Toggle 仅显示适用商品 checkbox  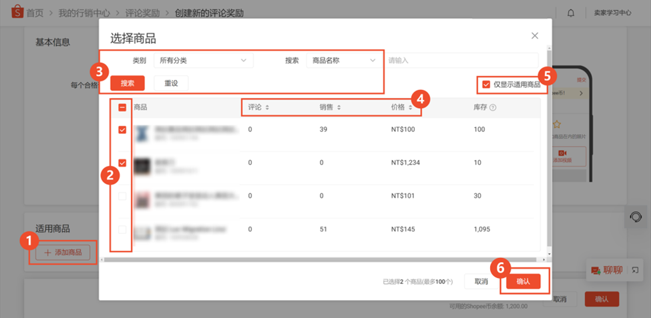[x=485, y=85]
